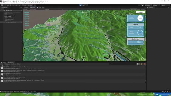Image resolution: width=171 pixels, height=96 pixels.
Task: Open the Edit menu
Action: 4,3
